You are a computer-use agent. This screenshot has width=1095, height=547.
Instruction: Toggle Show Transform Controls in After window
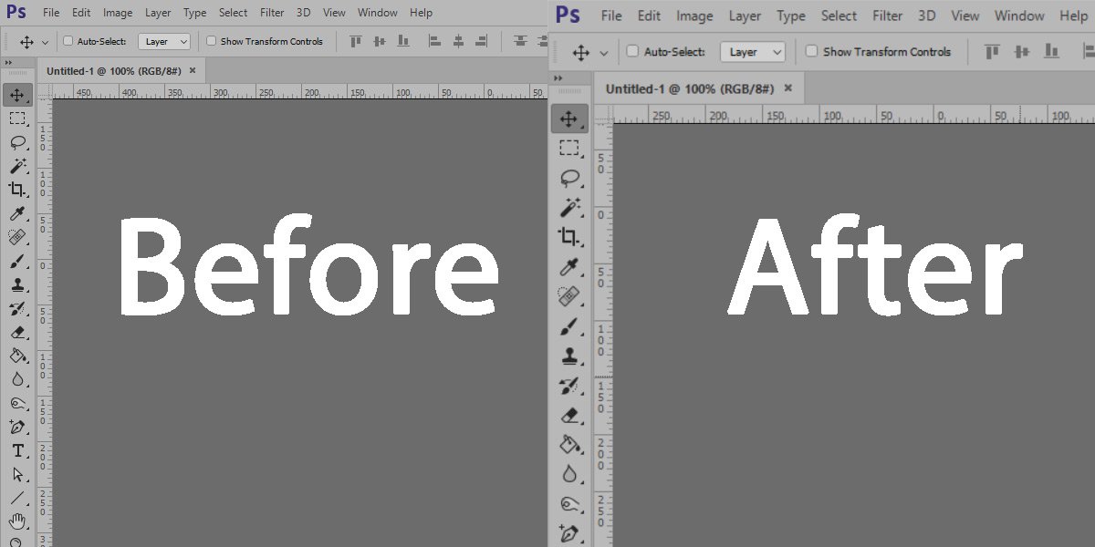coord(811,52)
